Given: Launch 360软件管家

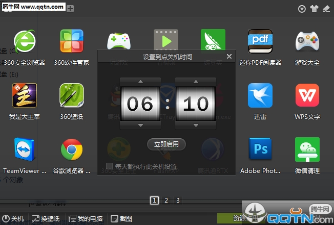Looking at the screenshot, I should pos(72,41).
